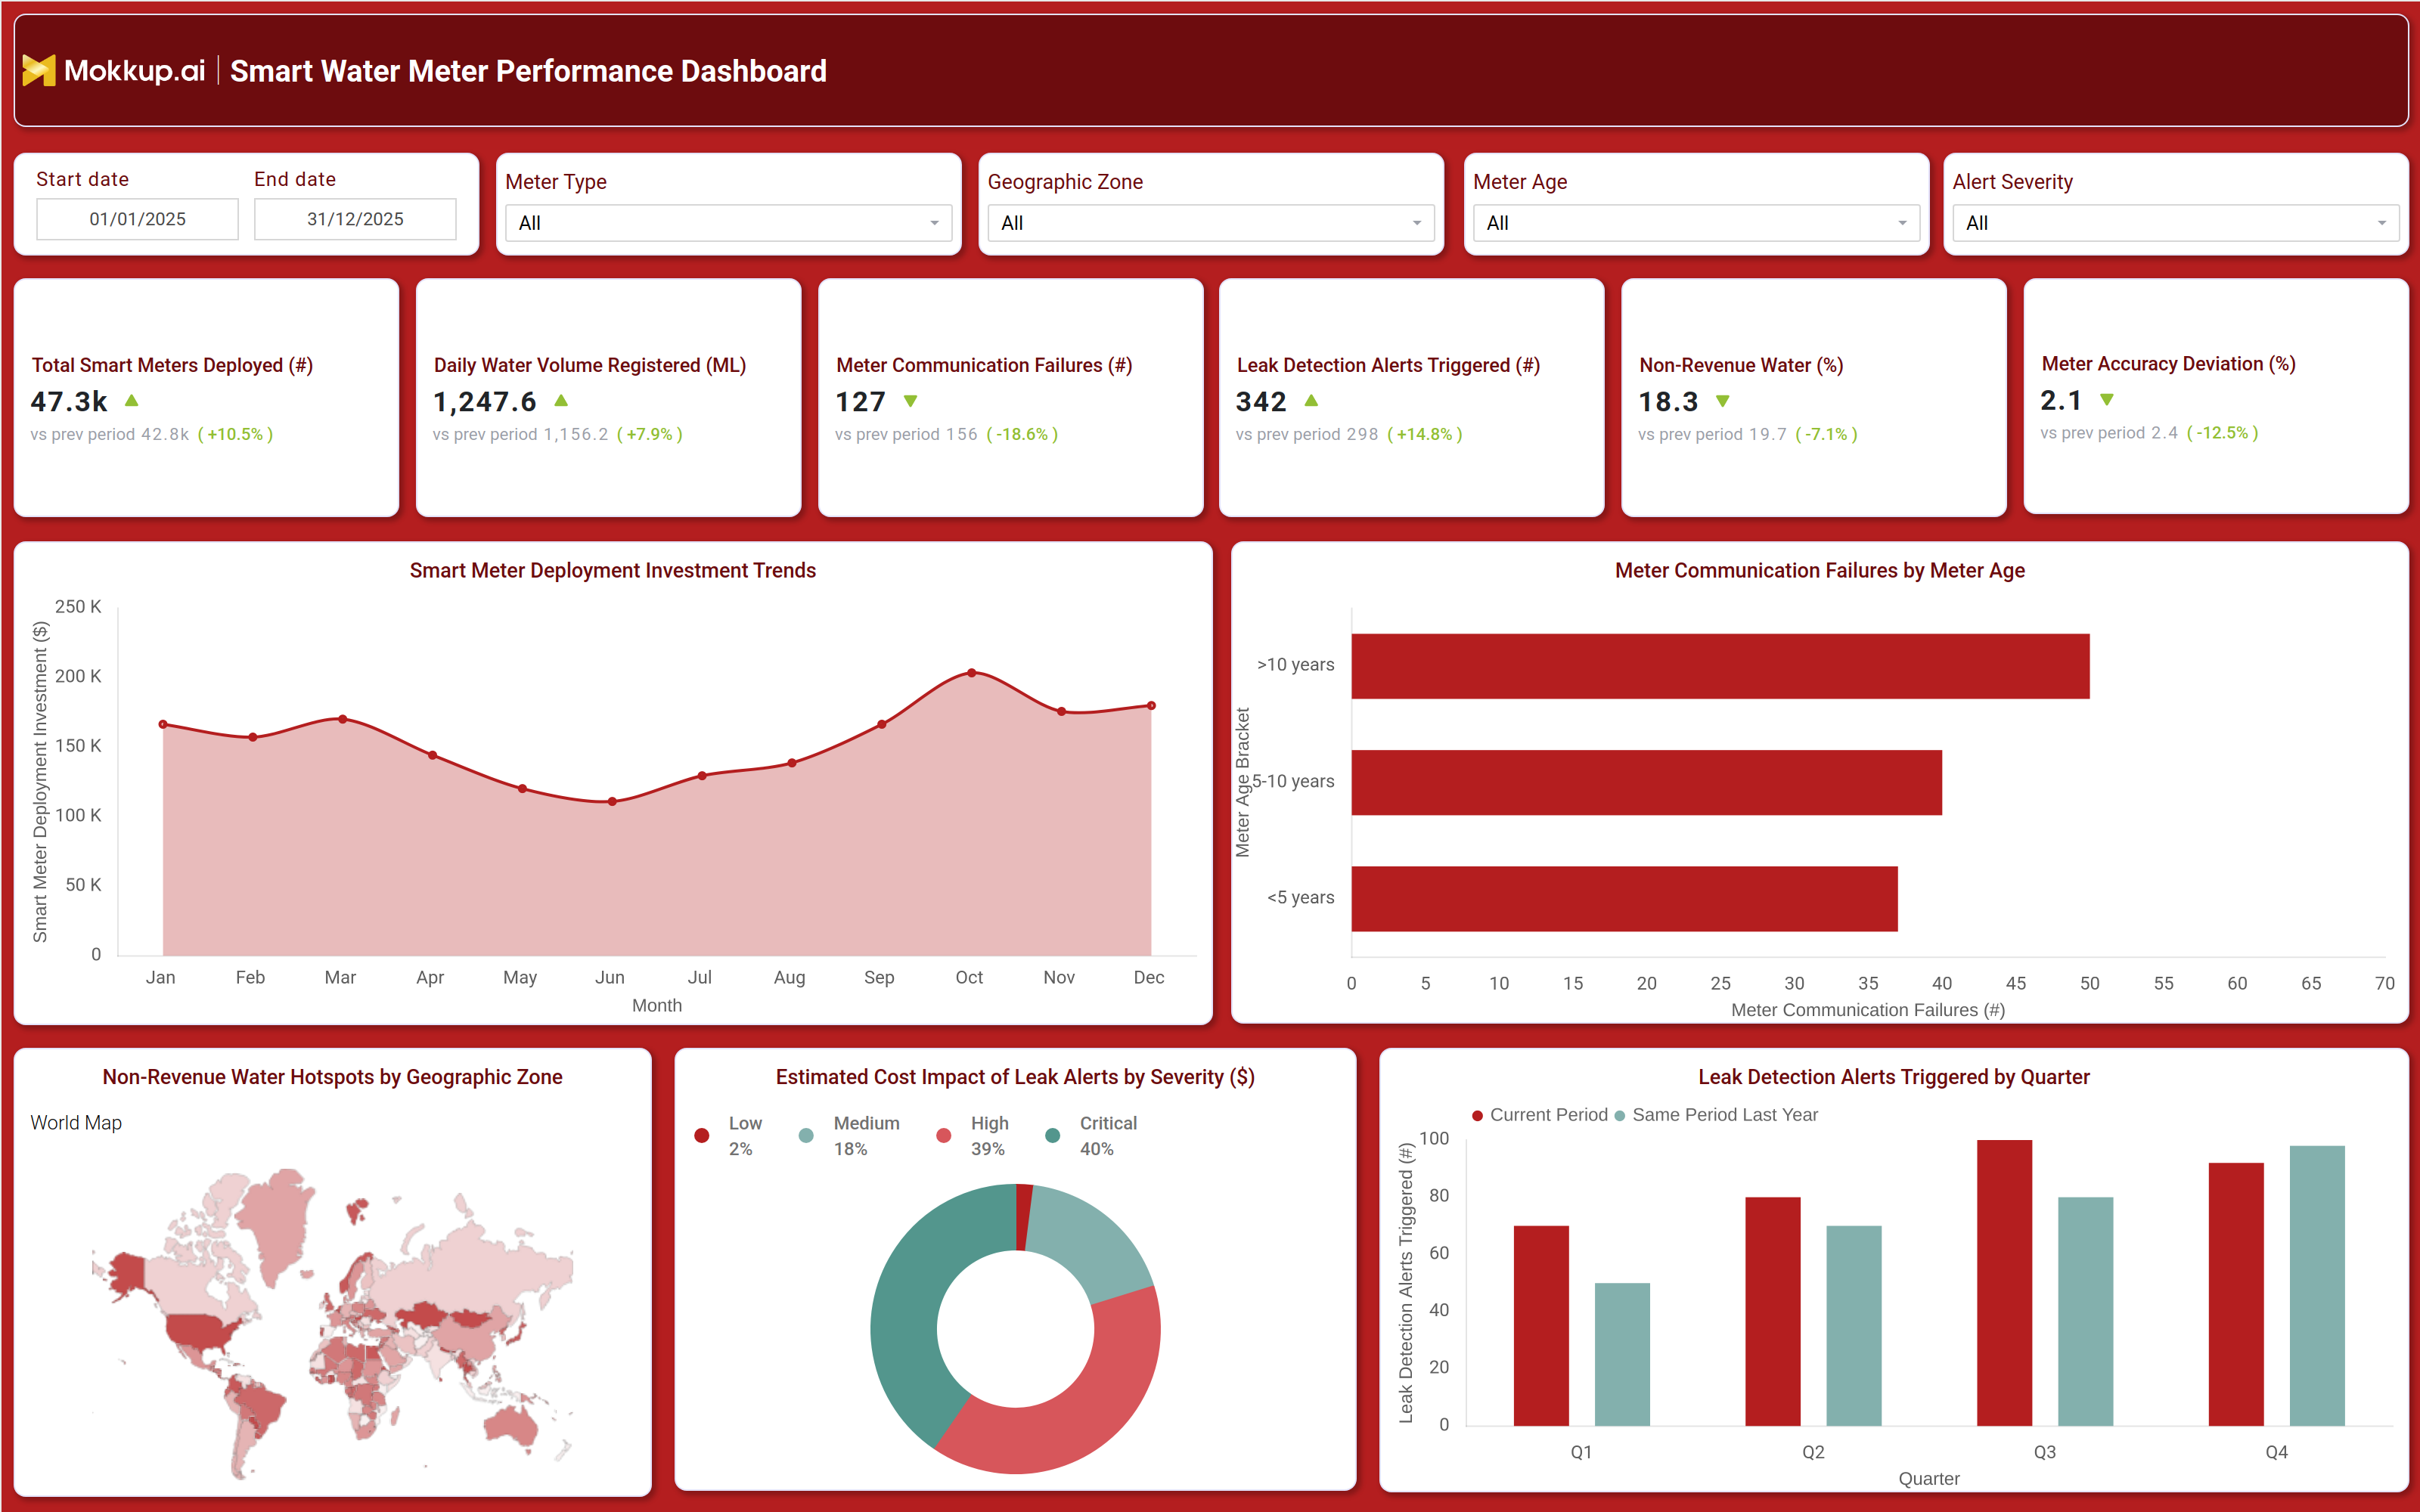The width and height of the screenshot is (2420, 1512).
Task: Click the Q4 Same Period Last Year bar
Action: coord(2317,1286)
